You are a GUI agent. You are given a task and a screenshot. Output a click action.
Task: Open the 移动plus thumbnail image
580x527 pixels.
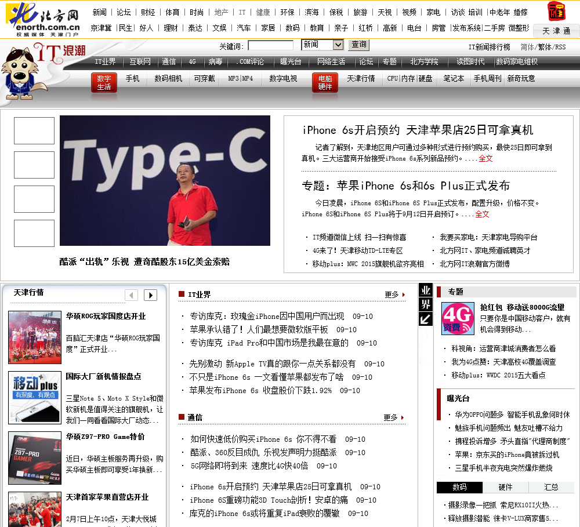pyautogui.click(x=35, y=398)
